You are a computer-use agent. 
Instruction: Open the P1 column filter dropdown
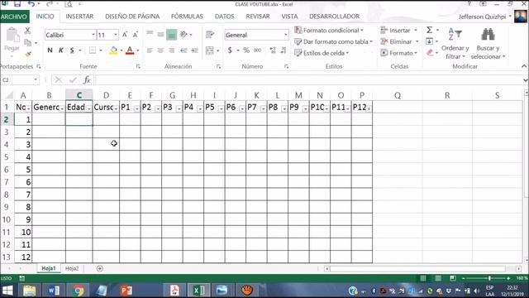[x=136, y=108]
